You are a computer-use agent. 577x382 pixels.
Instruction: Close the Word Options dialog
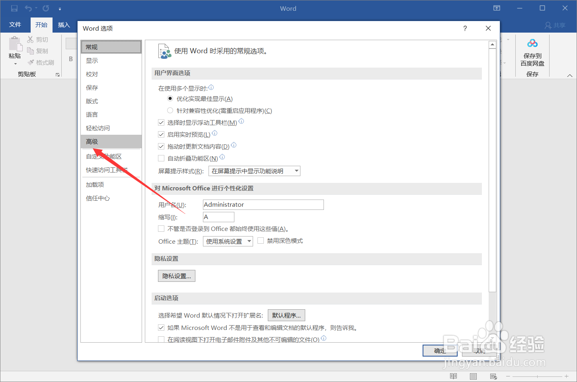pyautogui.click(x=488, y=28)
